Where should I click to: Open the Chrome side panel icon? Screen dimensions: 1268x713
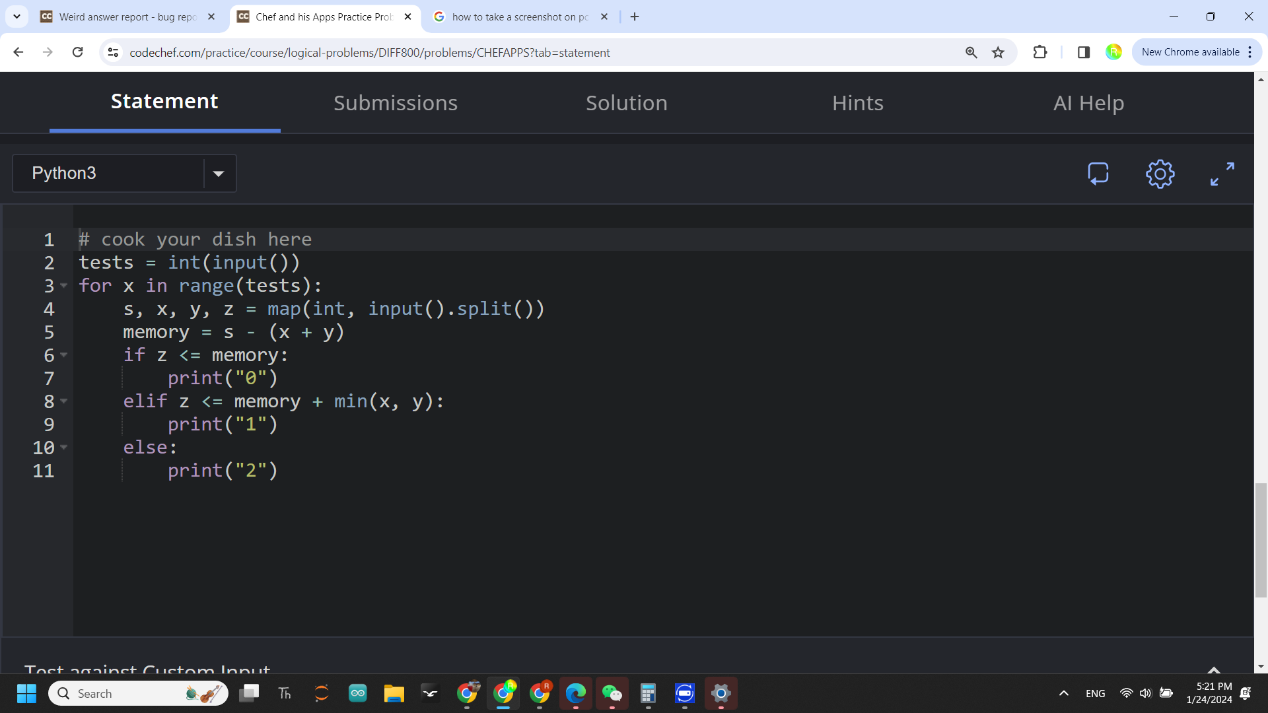pos(1083,52)
